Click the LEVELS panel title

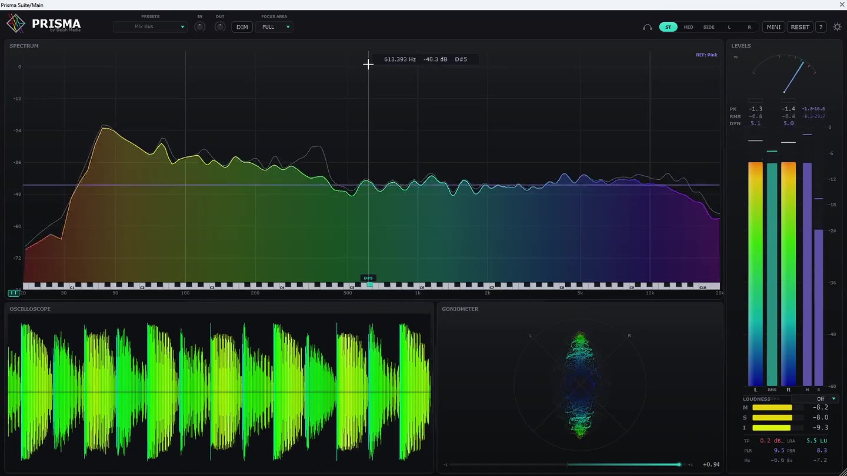741,46
